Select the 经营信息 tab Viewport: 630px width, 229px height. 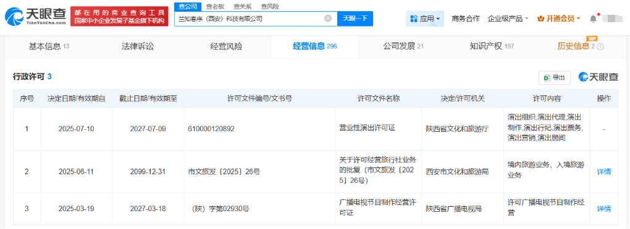[x=314, y=46]
